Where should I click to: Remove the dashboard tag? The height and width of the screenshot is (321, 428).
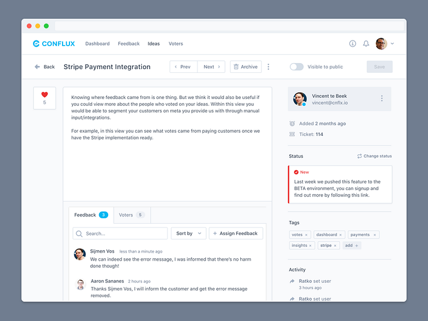[x=340, y=235]
